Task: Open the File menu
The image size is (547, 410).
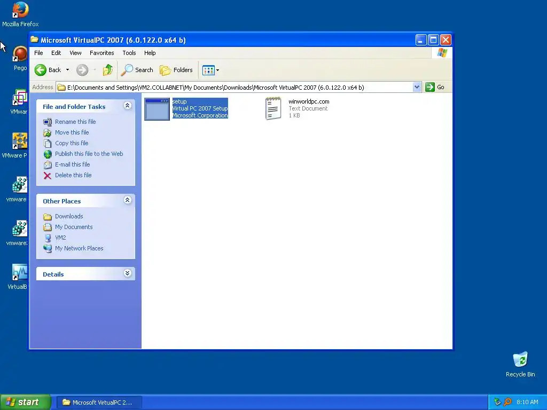Action: pyautogui.click(x=38, y=53)
